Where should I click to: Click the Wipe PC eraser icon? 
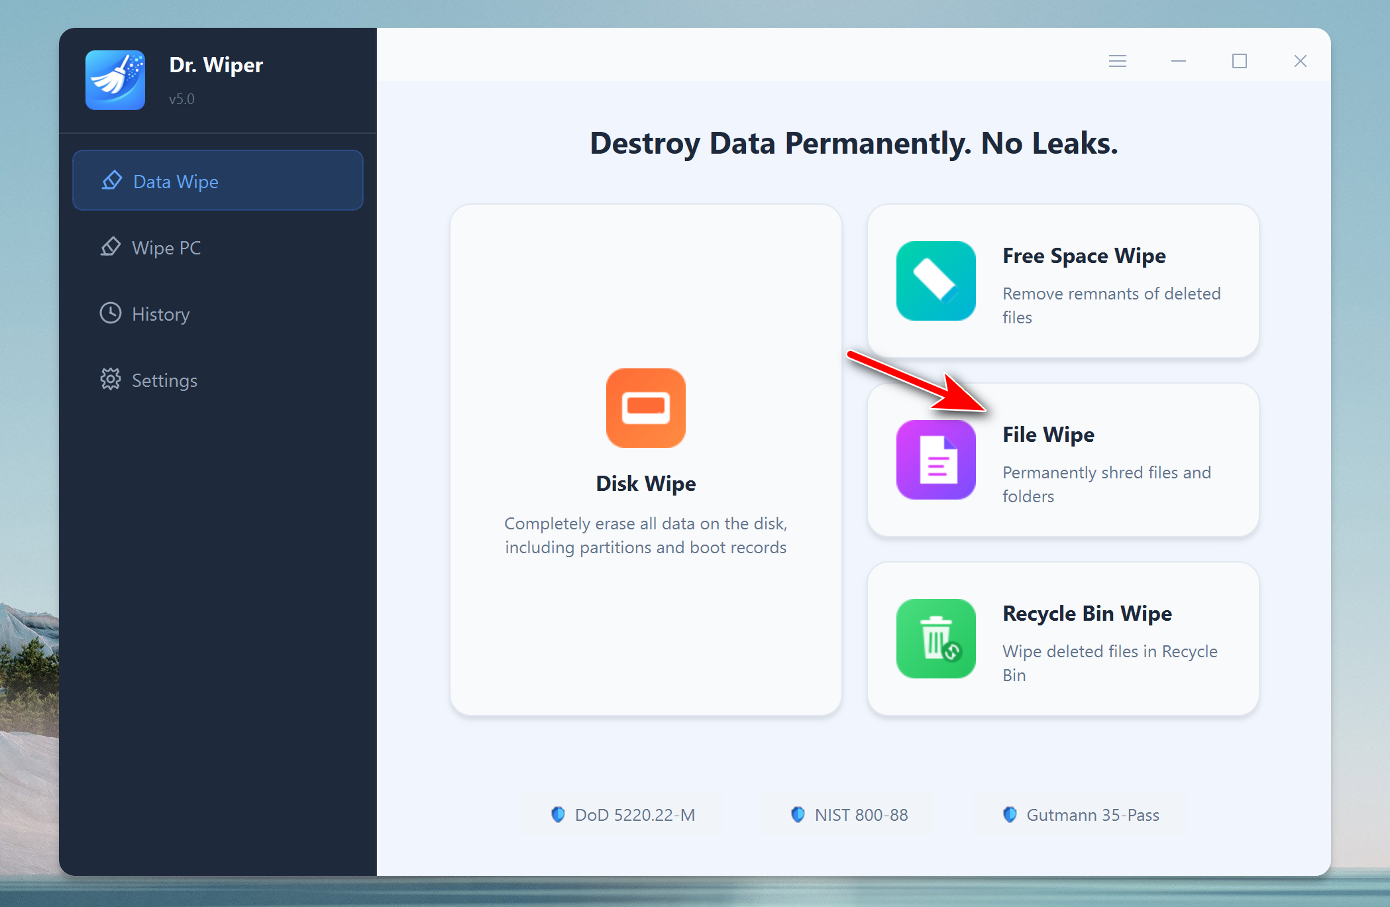tap(111, 247)
